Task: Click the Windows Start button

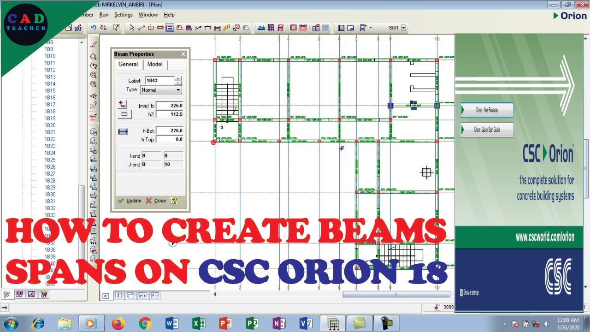Action: click(11, 323)
